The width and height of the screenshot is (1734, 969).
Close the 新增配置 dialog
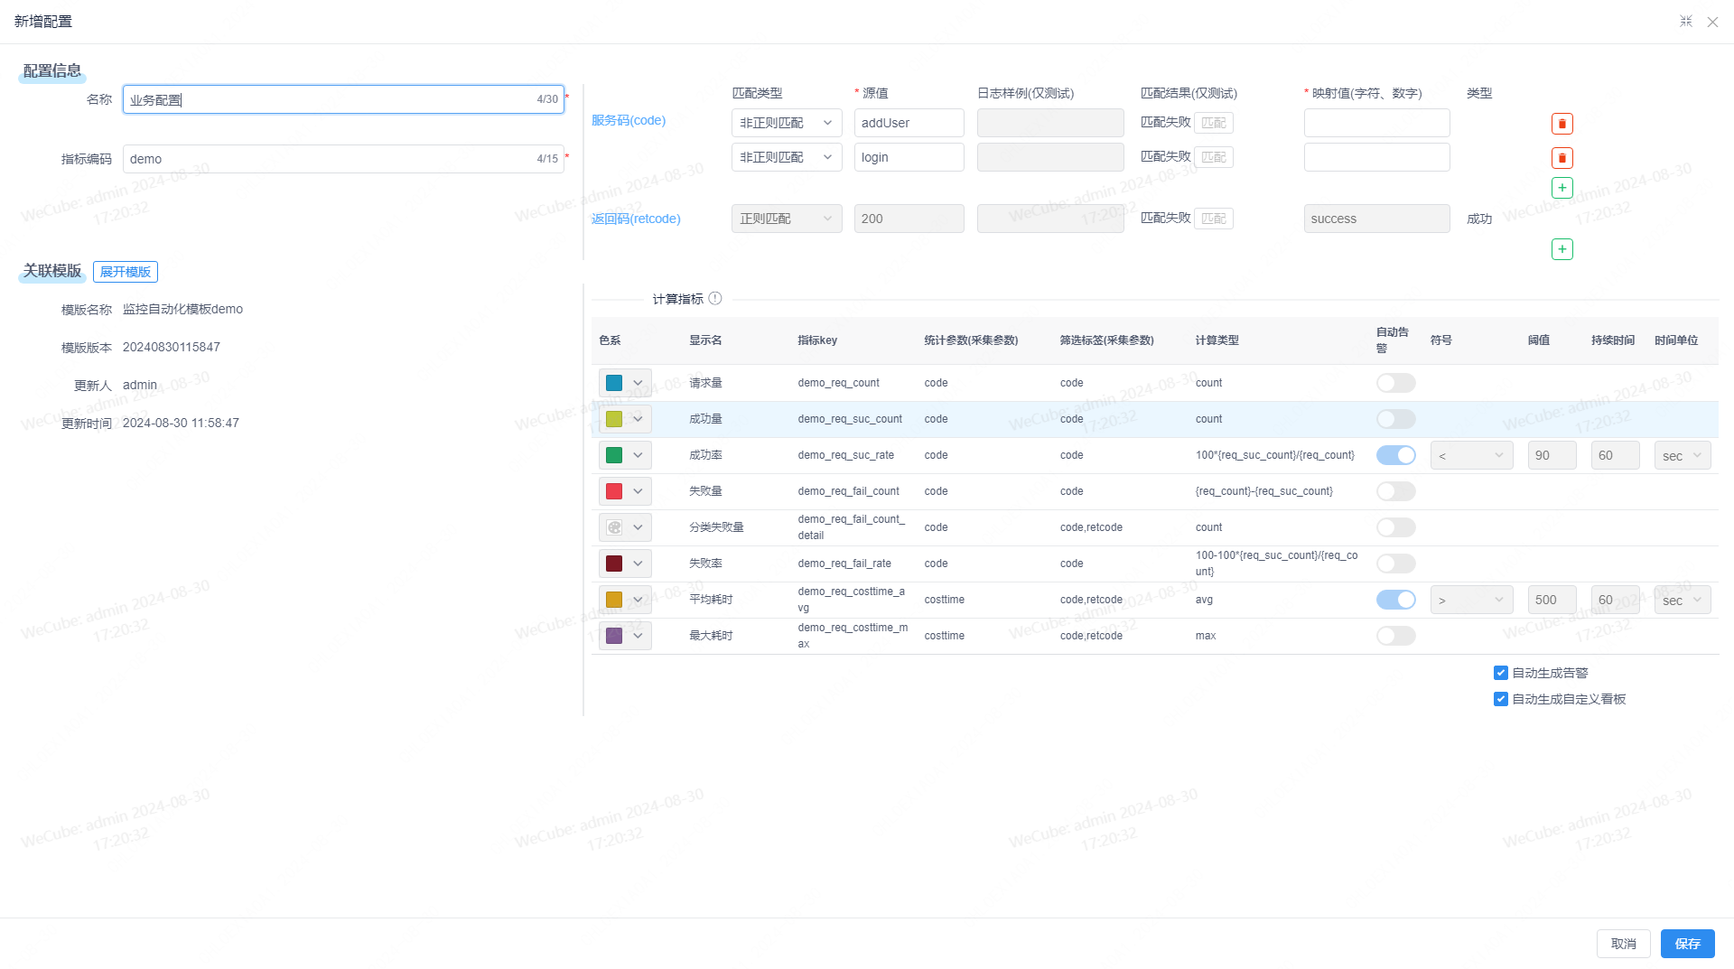click(x=1712, y=22)
